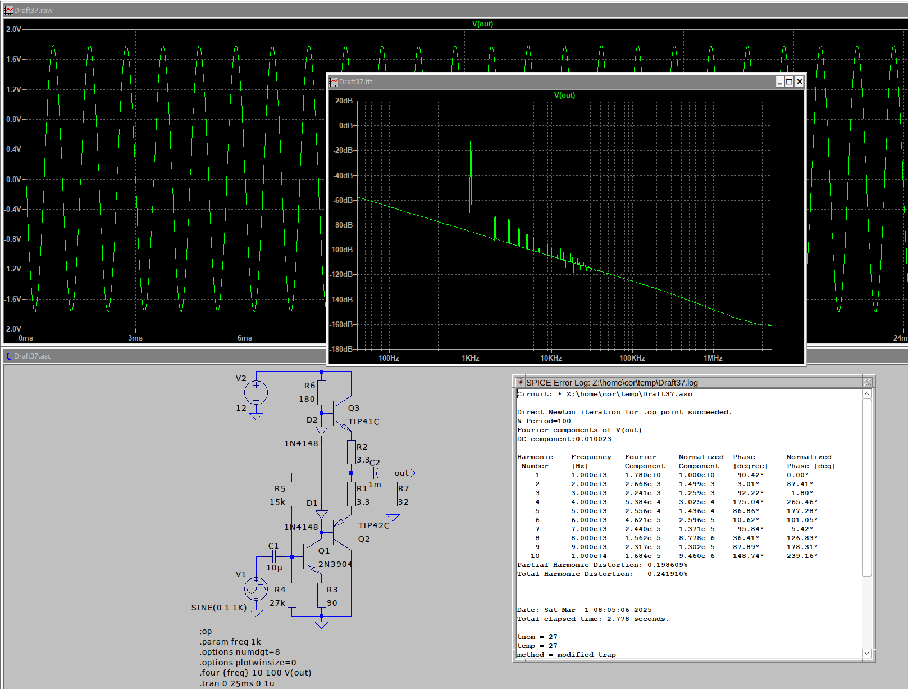The width and height of the screenshot is (908, 689).
Task: Click ground symbol below R3 resistor
Action: [x=322, y=625]
